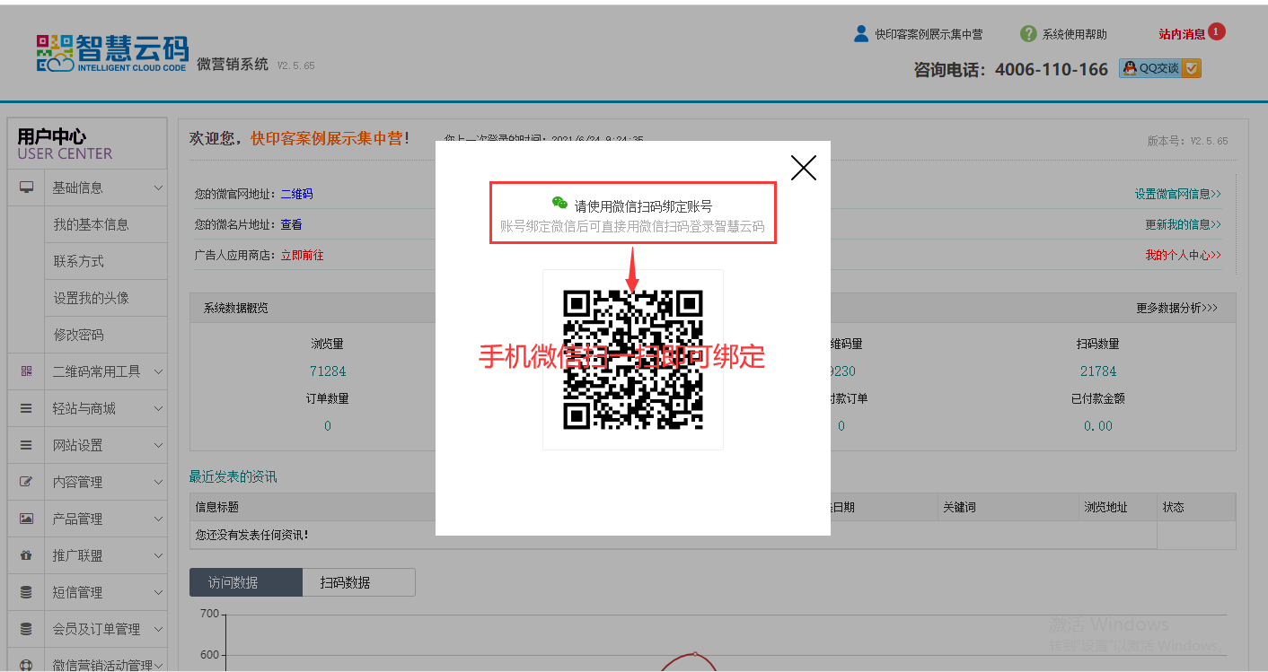This screenshot has width=1268, height=672.
Task: Open 我的基本信息 in the sidebar
Action: pos(91,224)
